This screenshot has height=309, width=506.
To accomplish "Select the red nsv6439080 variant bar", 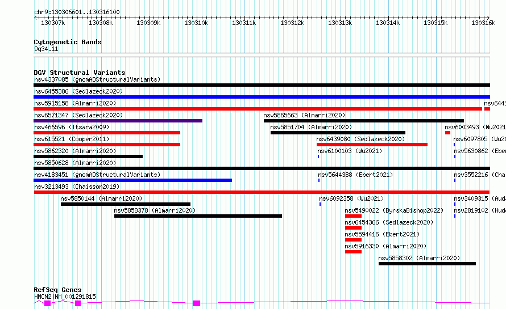I will [372, 145].
